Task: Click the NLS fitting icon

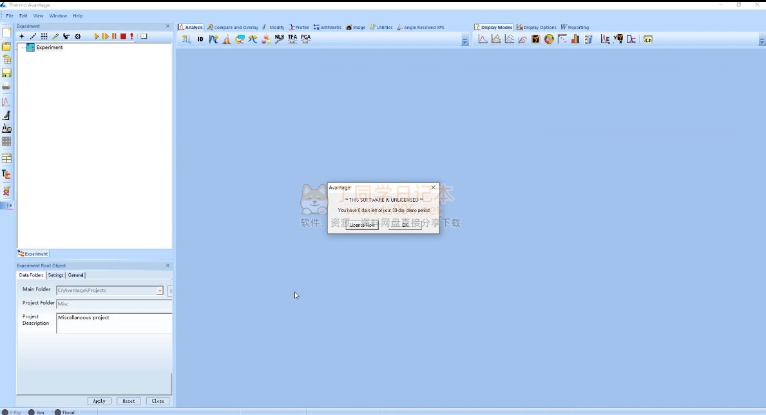Action: [280, 39]
